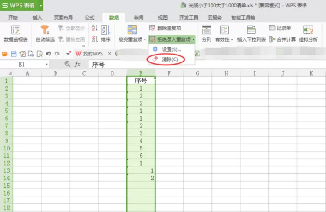Select row 15 header
Image resolution: width=326 pixels, height=212 pixels.
pyautogui.click(x=7, y=186)
